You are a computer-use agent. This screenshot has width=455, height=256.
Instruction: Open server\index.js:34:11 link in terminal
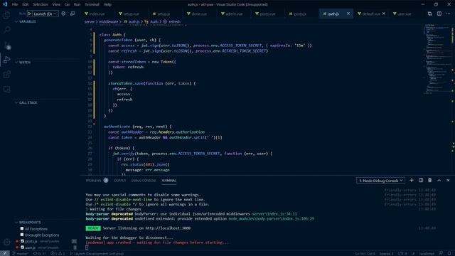(274, 214)
